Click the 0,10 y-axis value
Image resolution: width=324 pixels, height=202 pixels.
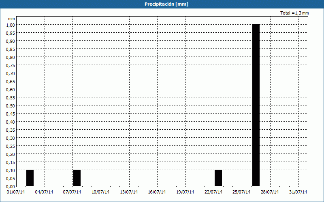coord(11,170)
